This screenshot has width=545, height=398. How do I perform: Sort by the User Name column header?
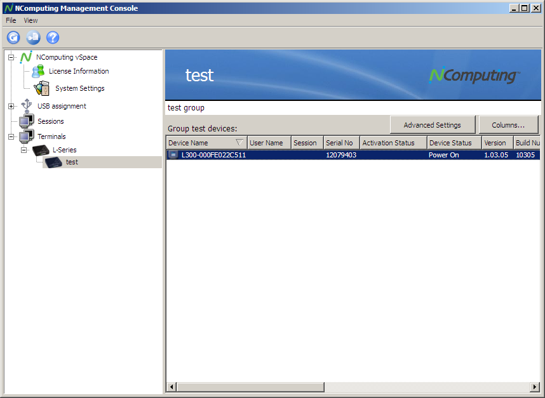click(269, 143)
